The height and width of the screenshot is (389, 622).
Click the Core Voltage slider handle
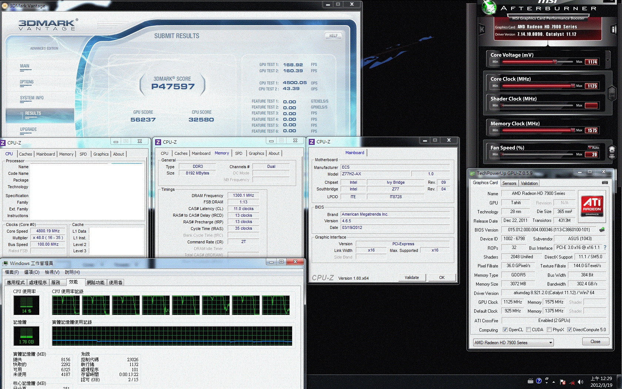[555, 61]
